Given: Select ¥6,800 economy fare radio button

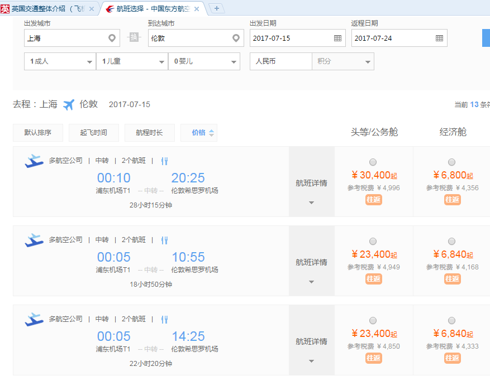Looking at the screenshot, I should (x=451, y=162).
